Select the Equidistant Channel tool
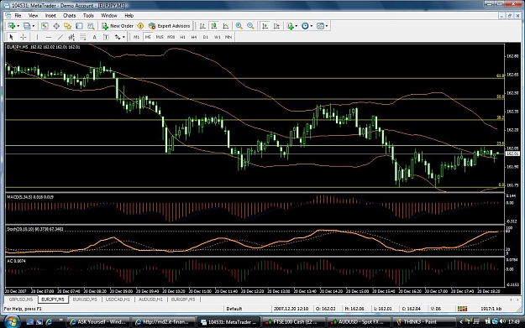The height and width of the screenshot is (328, 525). (x=71, y=37)
